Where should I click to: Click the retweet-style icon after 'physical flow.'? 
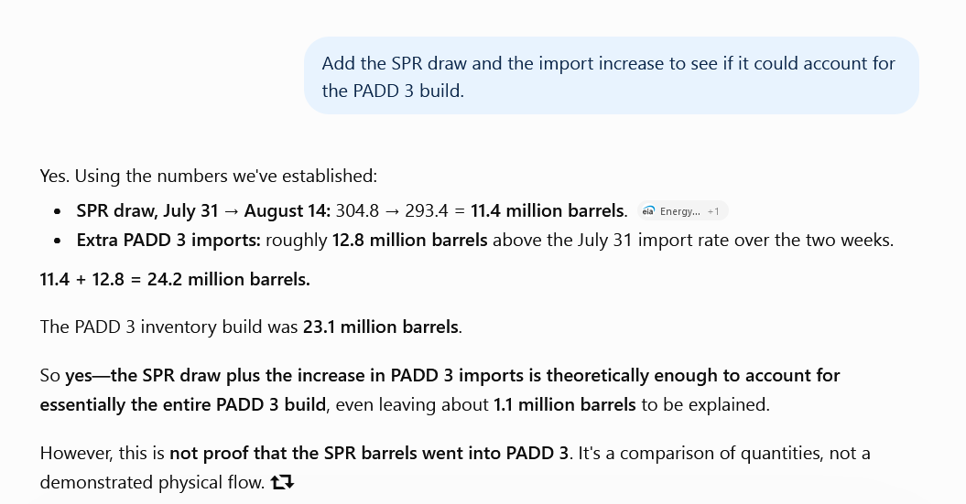tap(283, 482)
